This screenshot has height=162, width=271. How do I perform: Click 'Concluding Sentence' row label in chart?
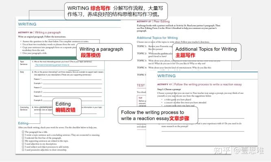click(24, 108)
